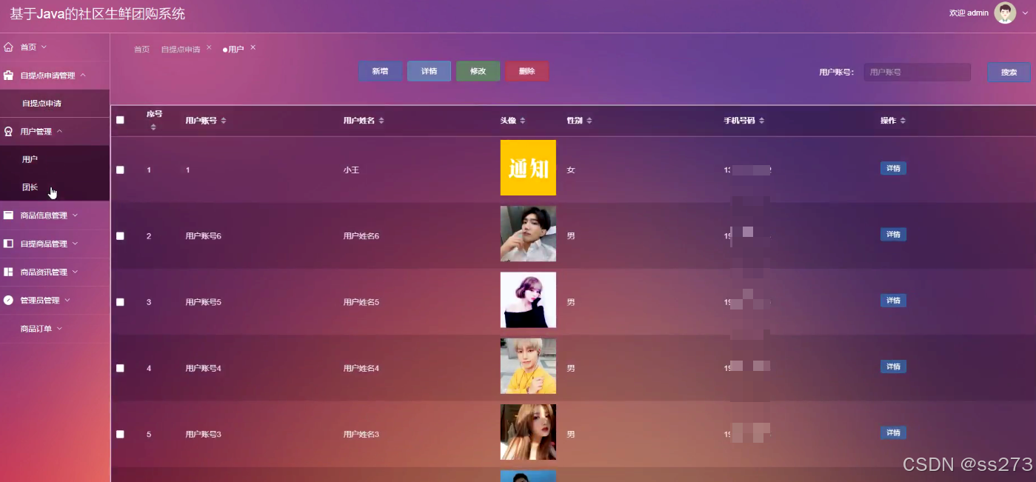Click the 用户姓名6 cell
Screen dimensions: 1036x482
coord(361,236)
